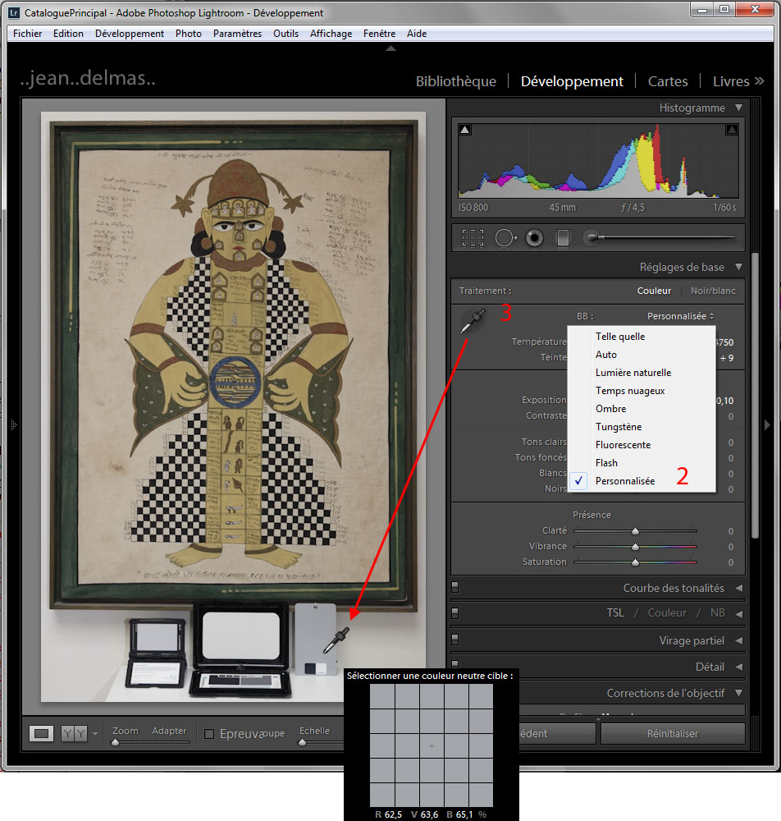The height and width of the screenshot is (821, 781).
Task: Click the Réinitialiser button
Action: 673,733
